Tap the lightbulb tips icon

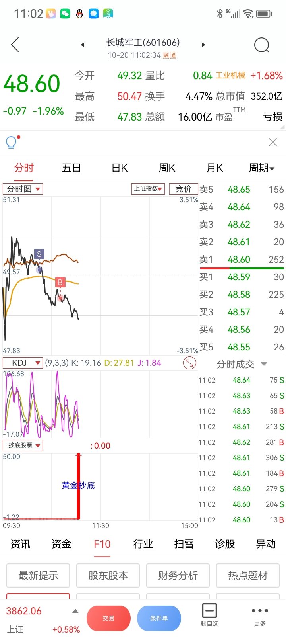tap(12, 142)
